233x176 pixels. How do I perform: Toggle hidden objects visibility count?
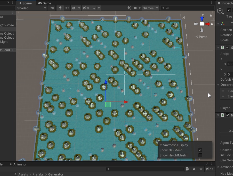coord(86,8)
